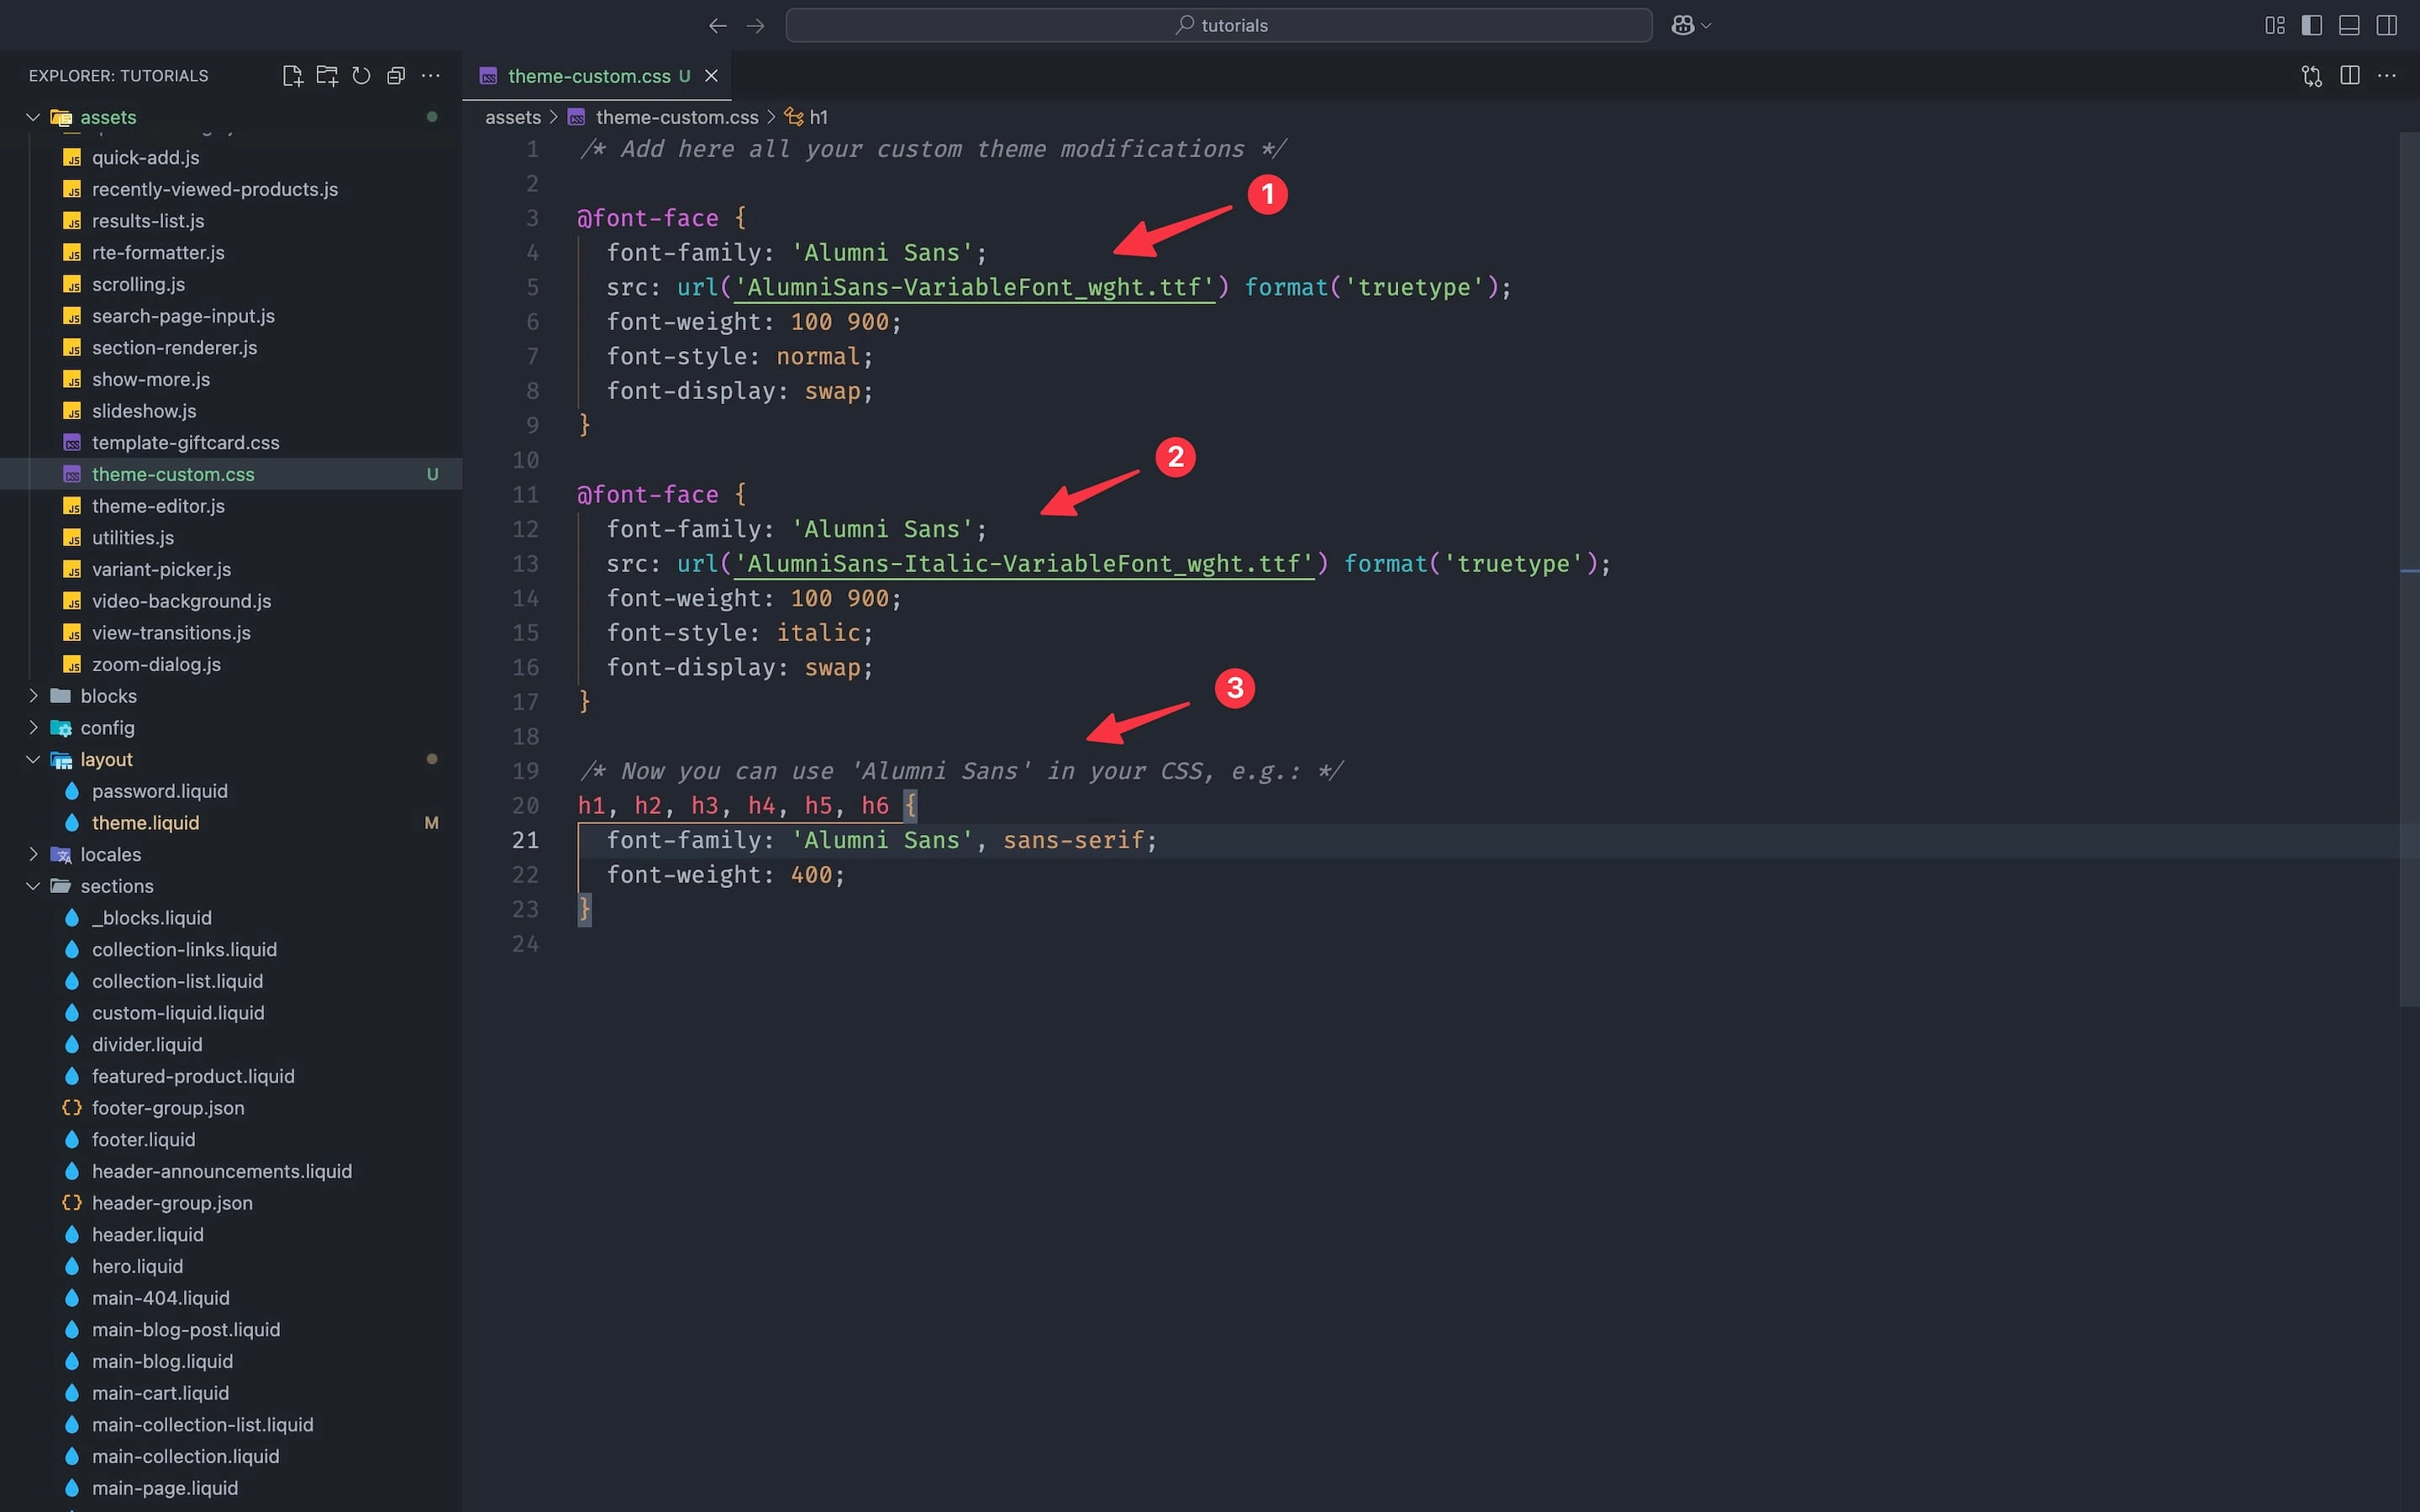The image size is (2420, 1512).
Task: Click the New File icon in Explorer
Action: pyautogui.click(x=292, y=76)
